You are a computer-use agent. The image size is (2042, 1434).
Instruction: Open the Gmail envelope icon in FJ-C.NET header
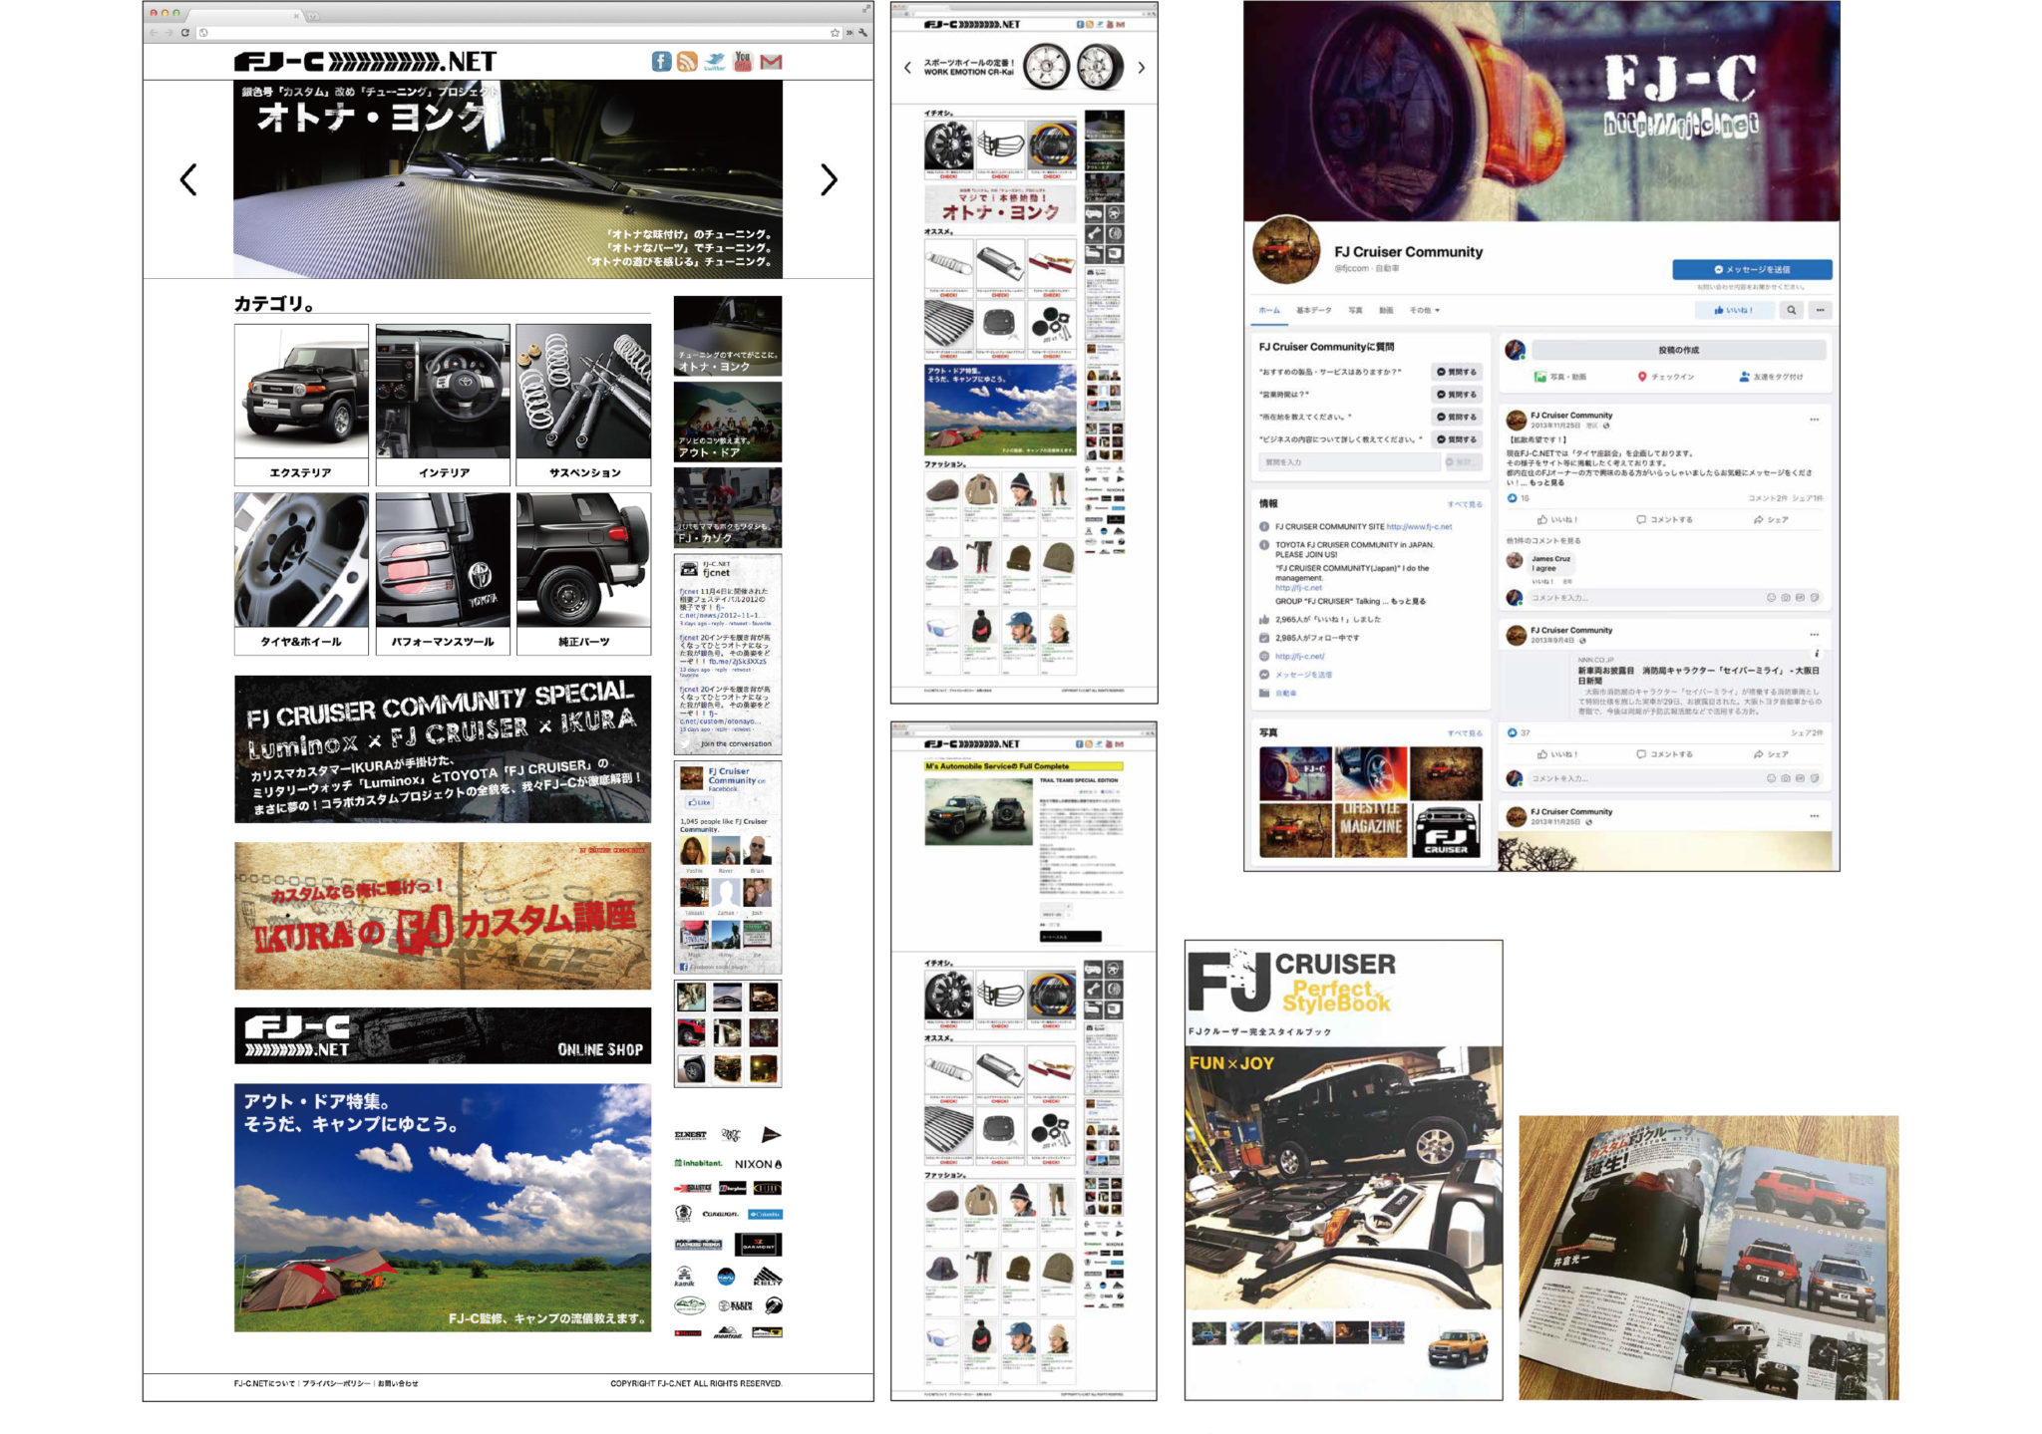(771, 62)
